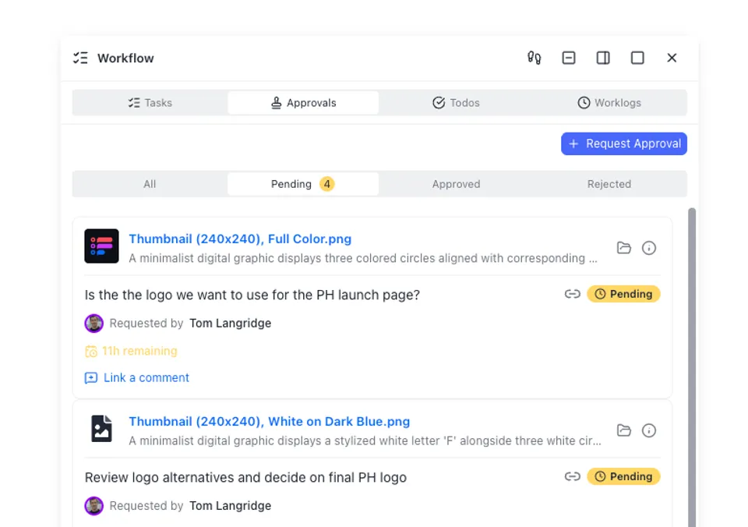Click the info icon on White on Dark Blue approval
This screenshot has height=527, width=748.
pyautogui.click(x=649, y=430)
